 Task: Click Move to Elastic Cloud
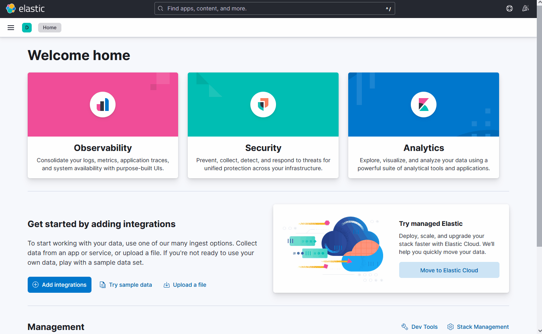click(x=449, y=270)
